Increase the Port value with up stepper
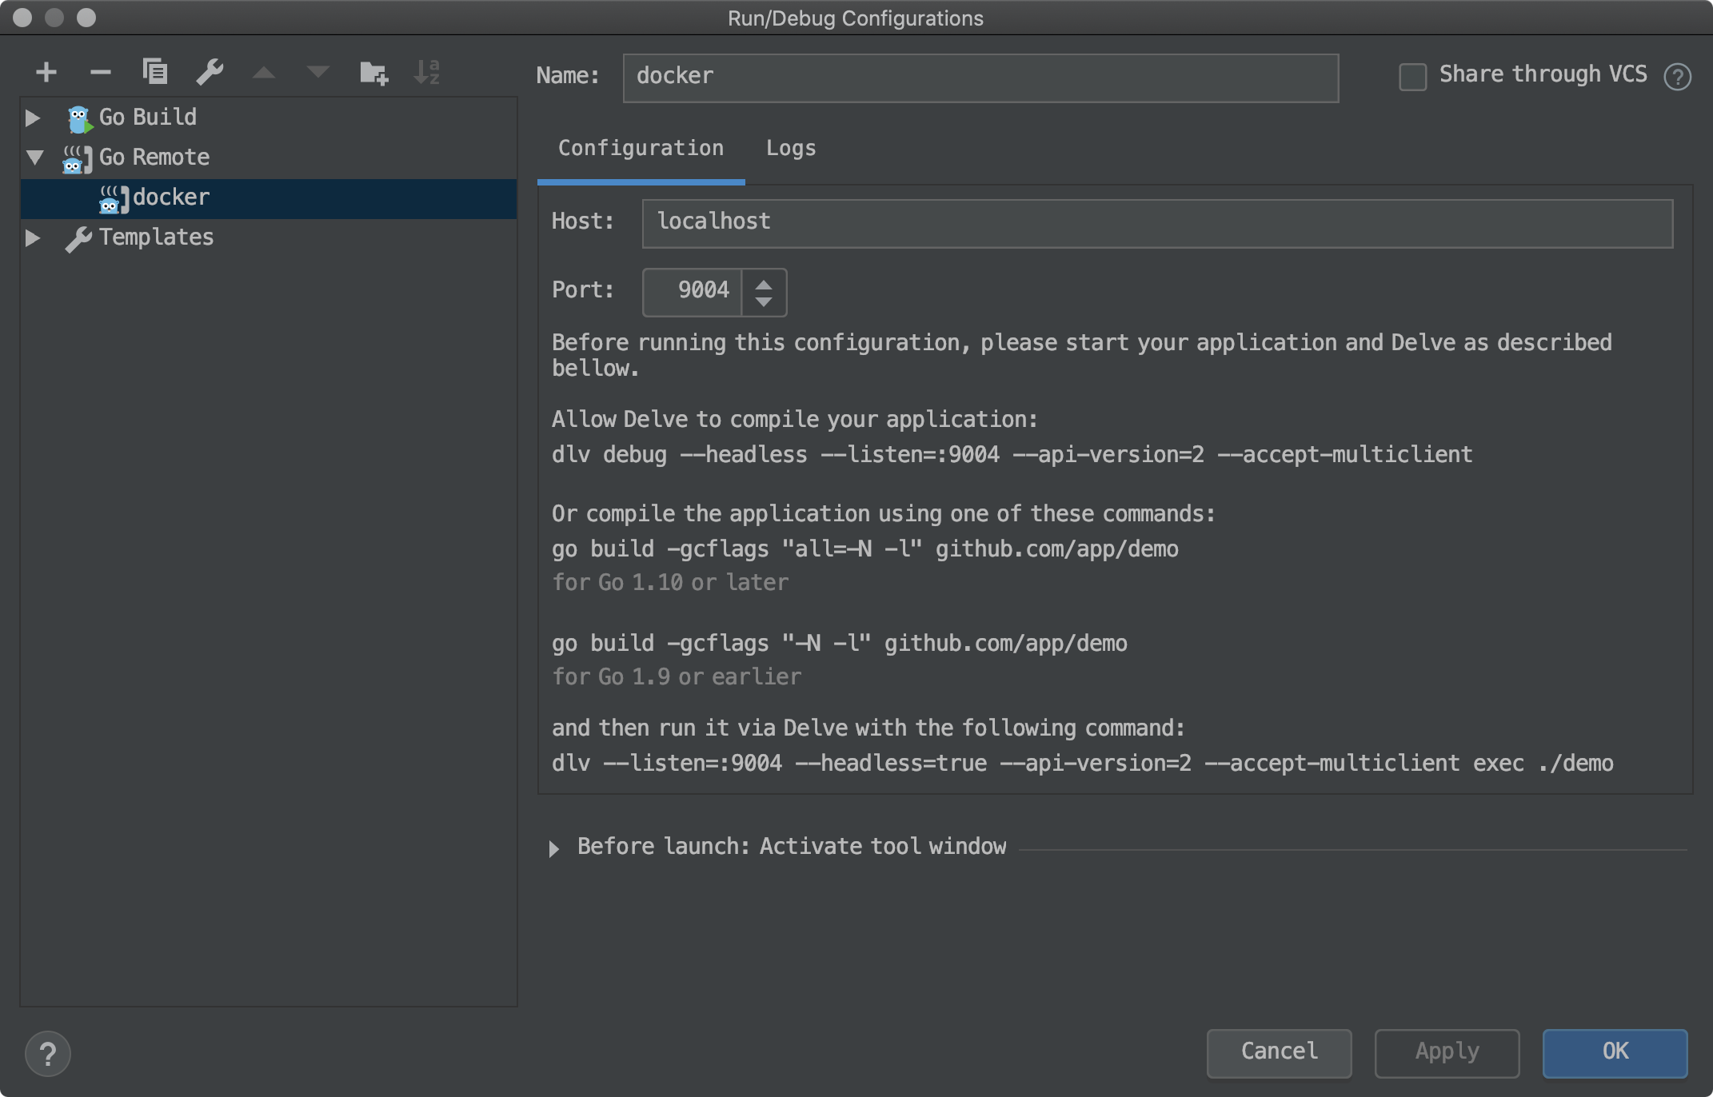Screen dimensions: 1713x1097 click(764, 284)
